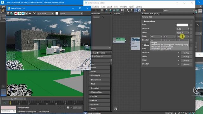Click the selection lock icon in status bar
Image resolution: width=203 pixels, height=114 pixels.
(63, 108)
